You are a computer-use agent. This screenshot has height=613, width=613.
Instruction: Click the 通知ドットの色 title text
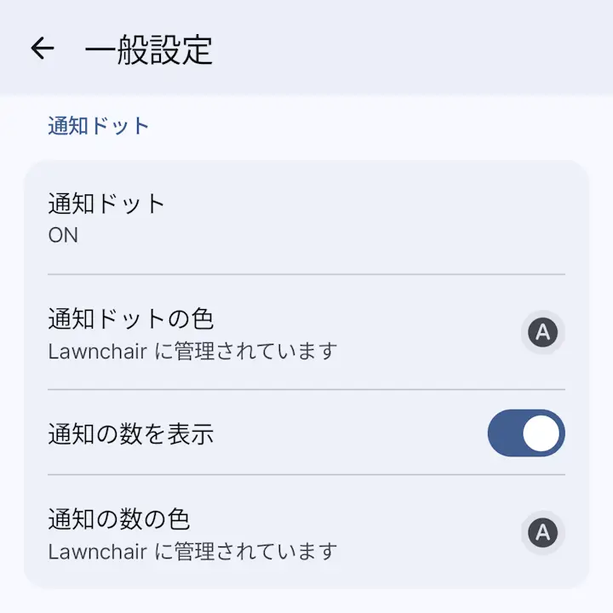[x=131, y=318]
